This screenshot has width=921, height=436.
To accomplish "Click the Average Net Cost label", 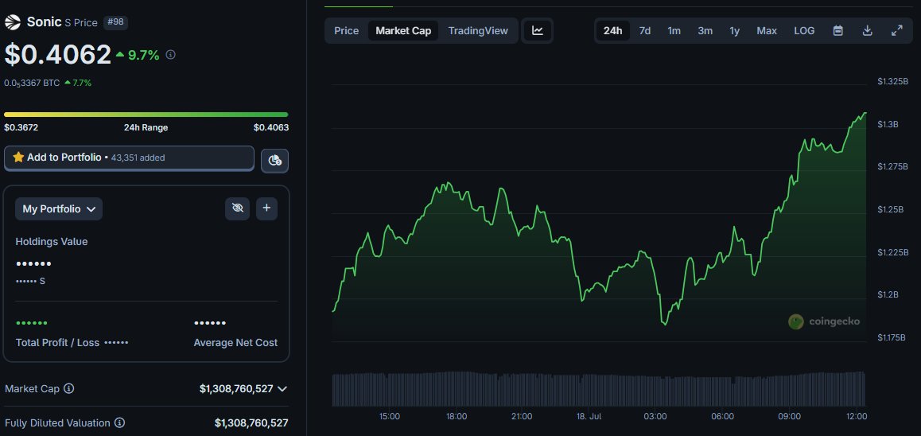I will click(x=235, y=343).
